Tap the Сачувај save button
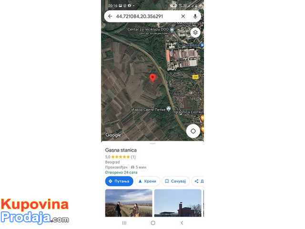Screen dimensions: 305x229 pos(176,181)
